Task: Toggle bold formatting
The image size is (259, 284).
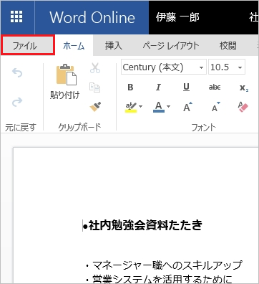Action: 130,87
